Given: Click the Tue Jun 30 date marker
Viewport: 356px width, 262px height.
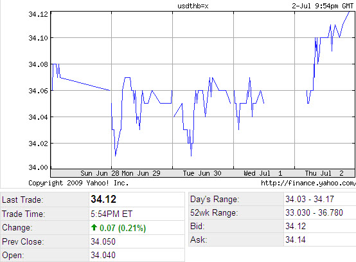Looking at the screenshot, I should (x=202, y=173).
